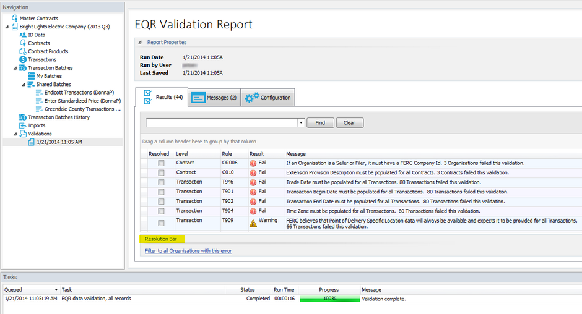582x314 pixels.
Task: Check Resolved box for rule T902
Action: [161, 202]
